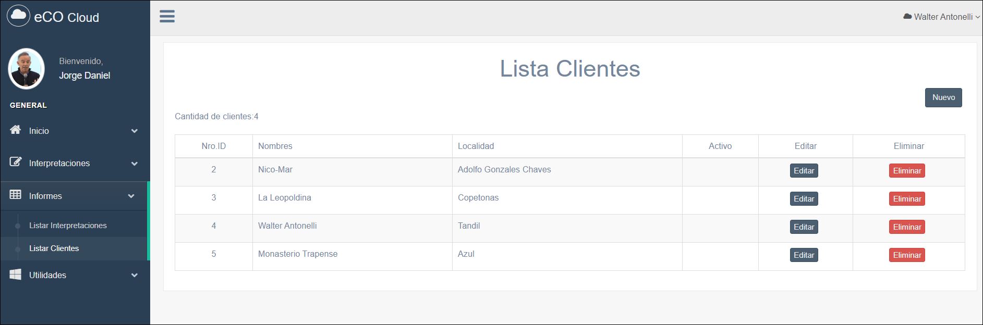Click the Nuevo button

click(x=943, y=97)
